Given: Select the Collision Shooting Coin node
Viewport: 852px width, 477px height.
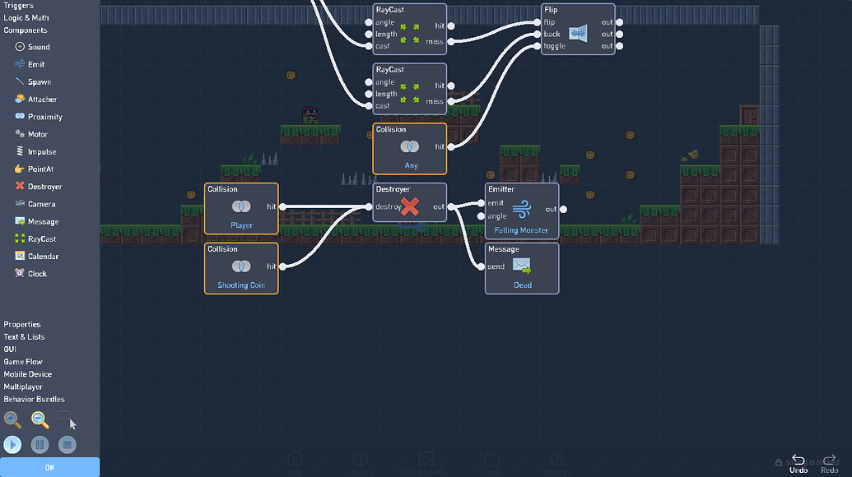Looking at the screenshot, I should [241, 268].
